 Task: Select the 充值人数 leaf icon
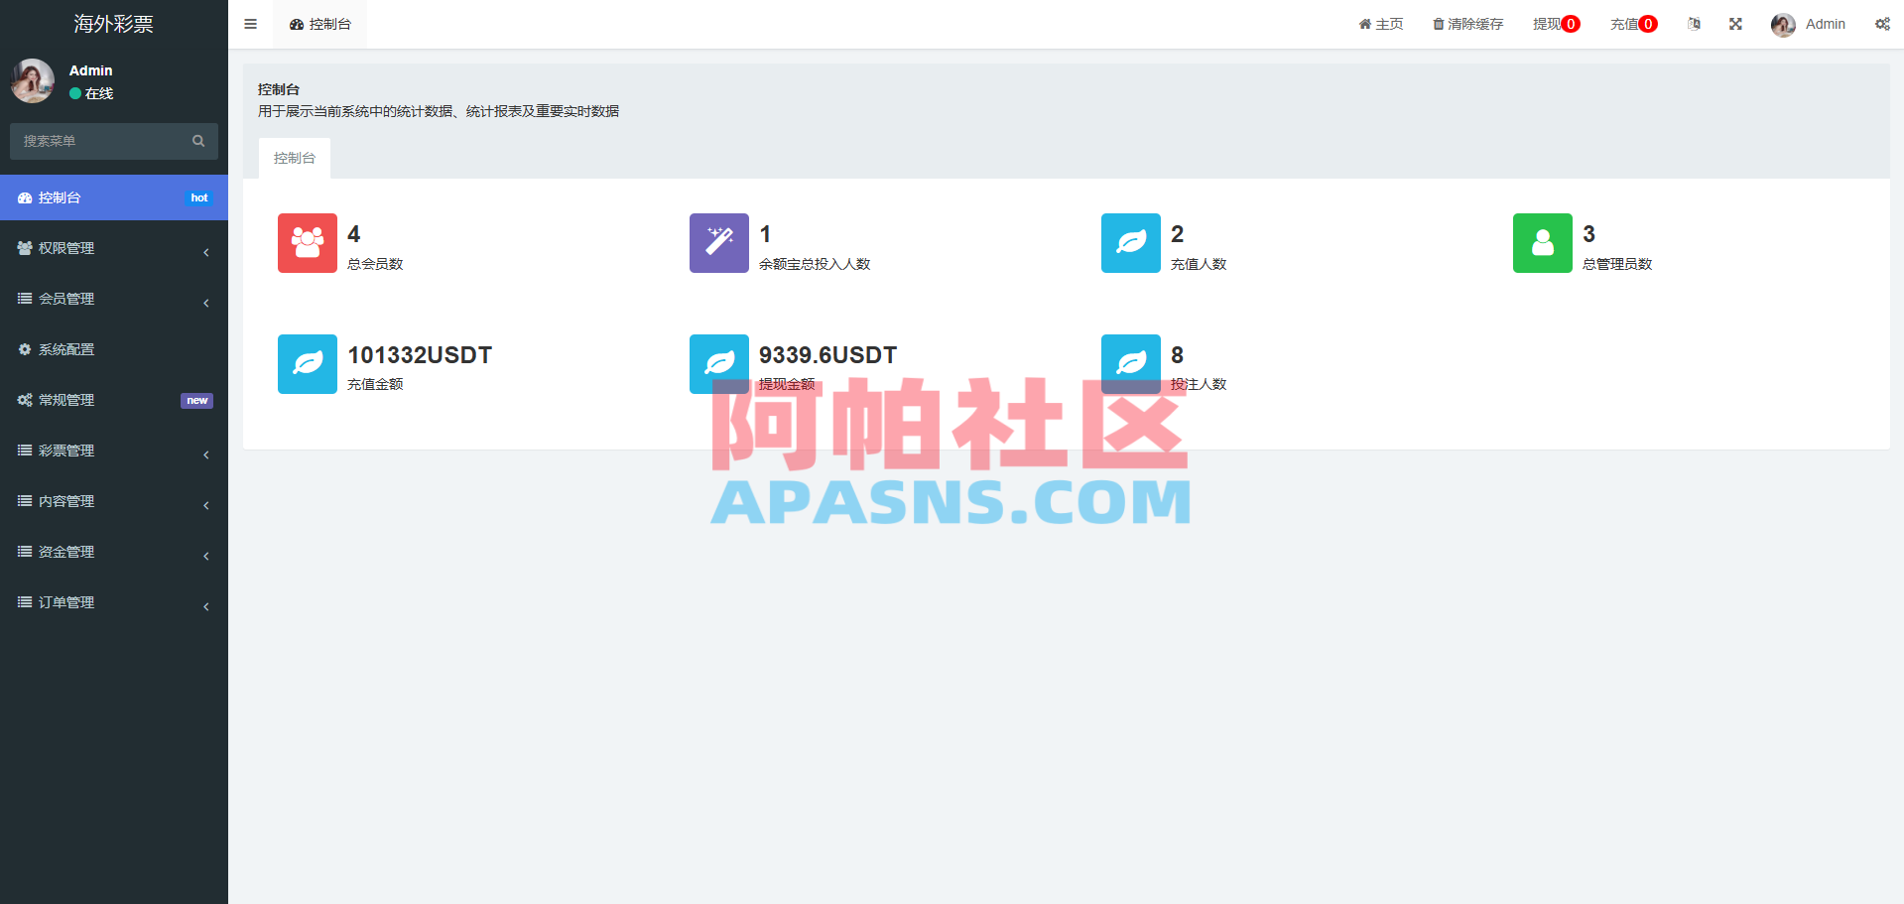[x=1130, y=242]
